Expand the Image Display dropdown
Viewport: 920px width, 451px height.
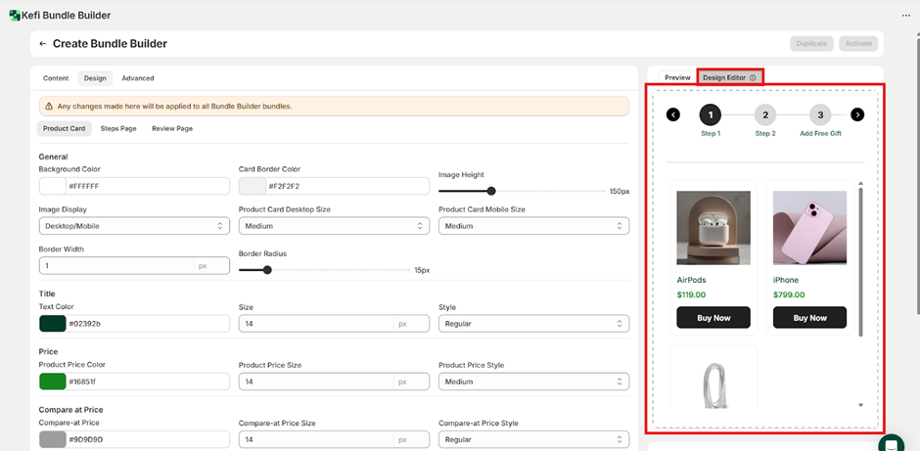click(134, 226)
